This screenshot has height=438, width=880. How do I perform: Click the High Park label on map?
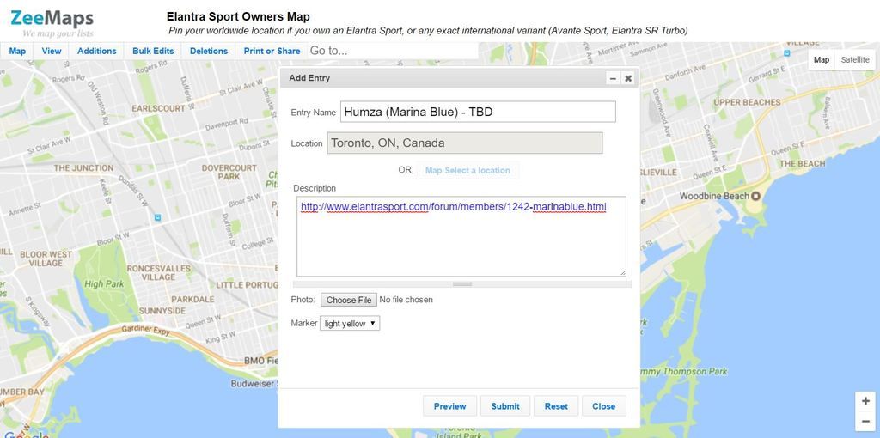point(104,284)
